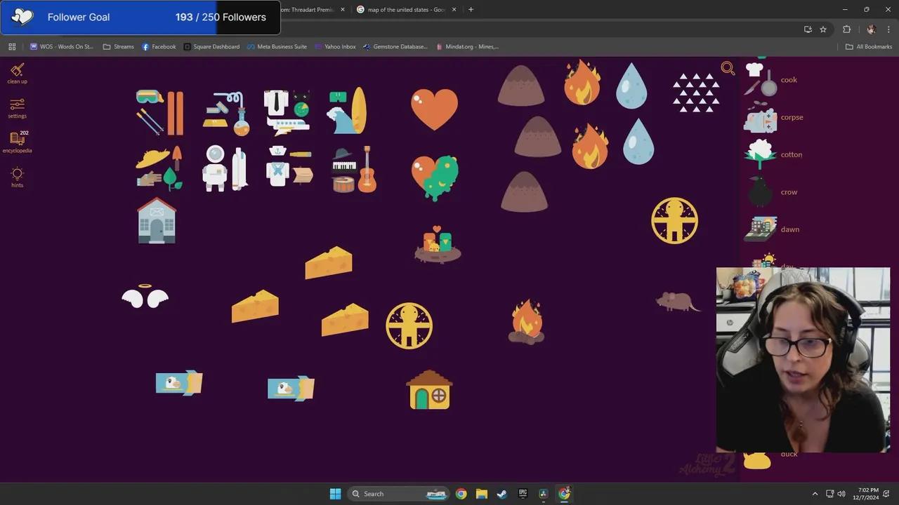Viewport: 899px width, 505px height.
Task: Click the 'crow' label in items list
Action: 789,191
